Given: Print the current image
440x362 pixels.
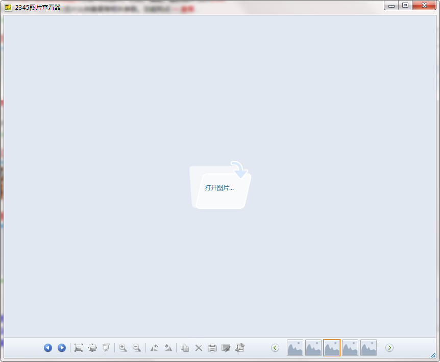Looking at the screenshot, I should click(x=212, y=348).
